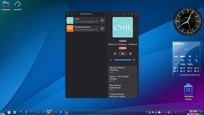Open the terminal taskbar icon

tap(32, 112)
